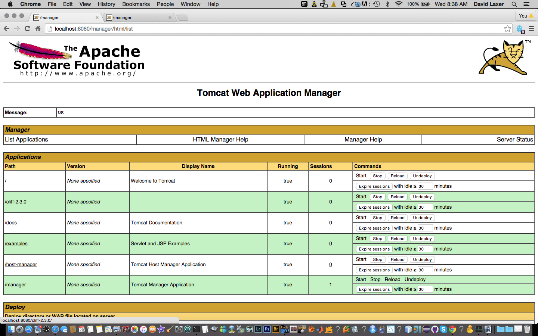Screen dimensions: 538x336
Task: Click the List Applications link
Action: (x=27, y=139)
